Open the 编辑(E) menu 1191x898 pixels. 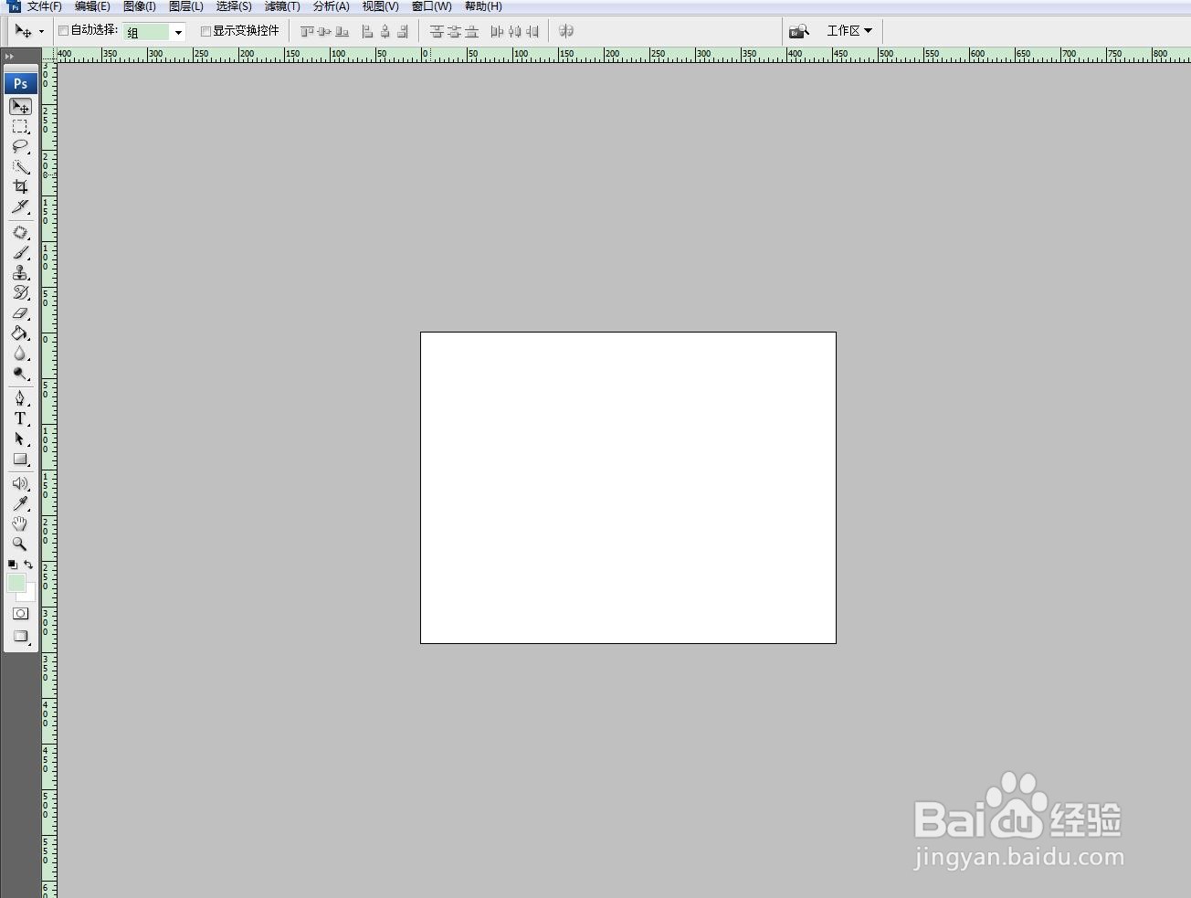pyautogui.click(x=92, y=6)
